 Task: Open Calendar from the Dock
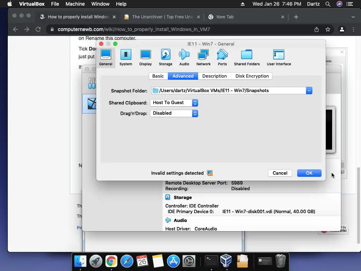pyautogui.click(x=142, y=261)
